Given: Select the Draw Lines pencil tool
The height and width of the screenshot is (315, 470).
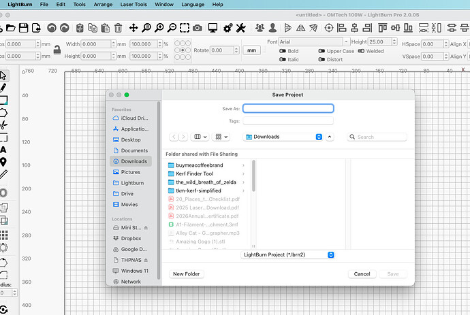Looking at the screenshot, I should coord(3,88).
